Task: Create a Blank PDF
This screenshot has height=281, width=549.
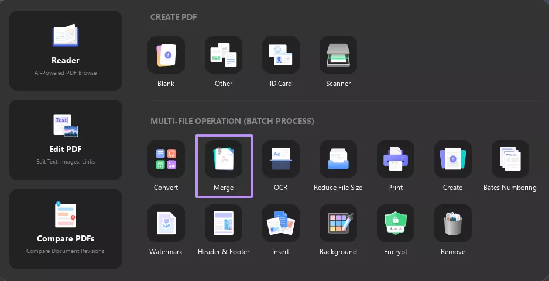Action: (x=166, y=55)
